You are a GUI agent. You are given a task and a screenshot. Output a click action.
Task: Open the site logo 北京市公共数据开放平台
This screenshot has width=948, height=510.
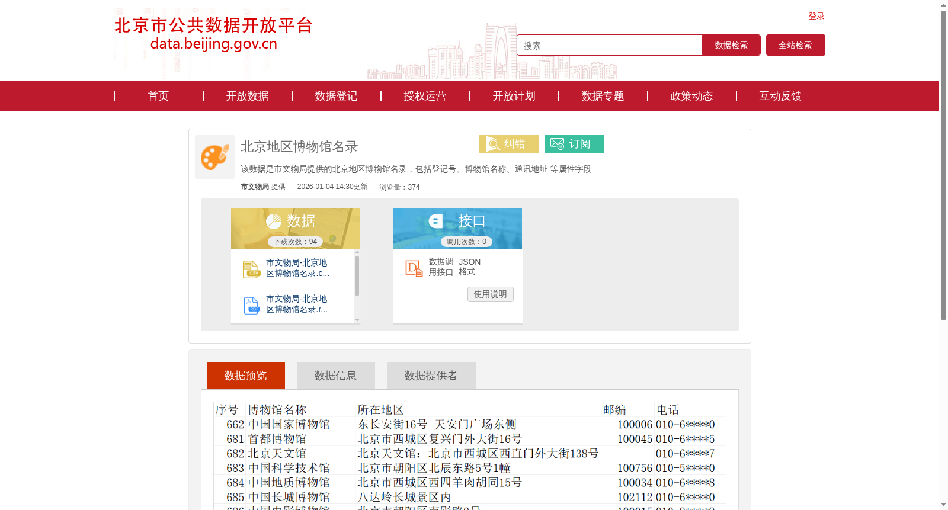click(213, 34)
